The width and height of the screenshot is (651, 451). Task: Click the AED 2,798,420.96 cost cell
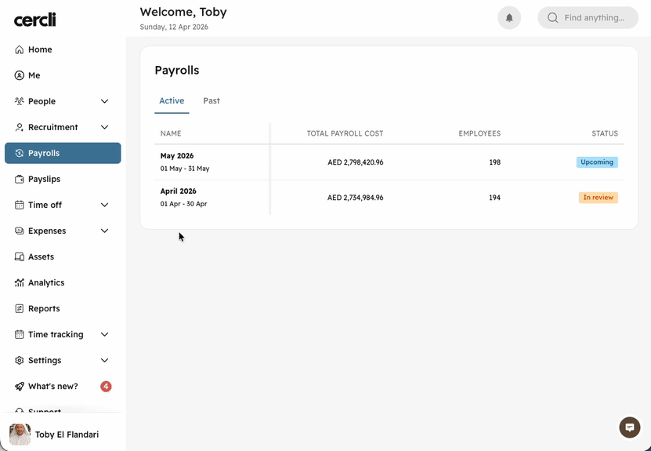coord(355,162)
